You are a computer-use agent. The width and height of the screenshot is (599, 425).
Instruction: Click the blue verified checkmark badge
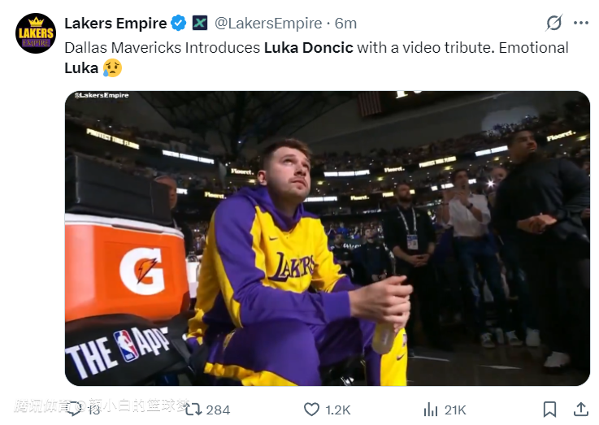point(180,23)
